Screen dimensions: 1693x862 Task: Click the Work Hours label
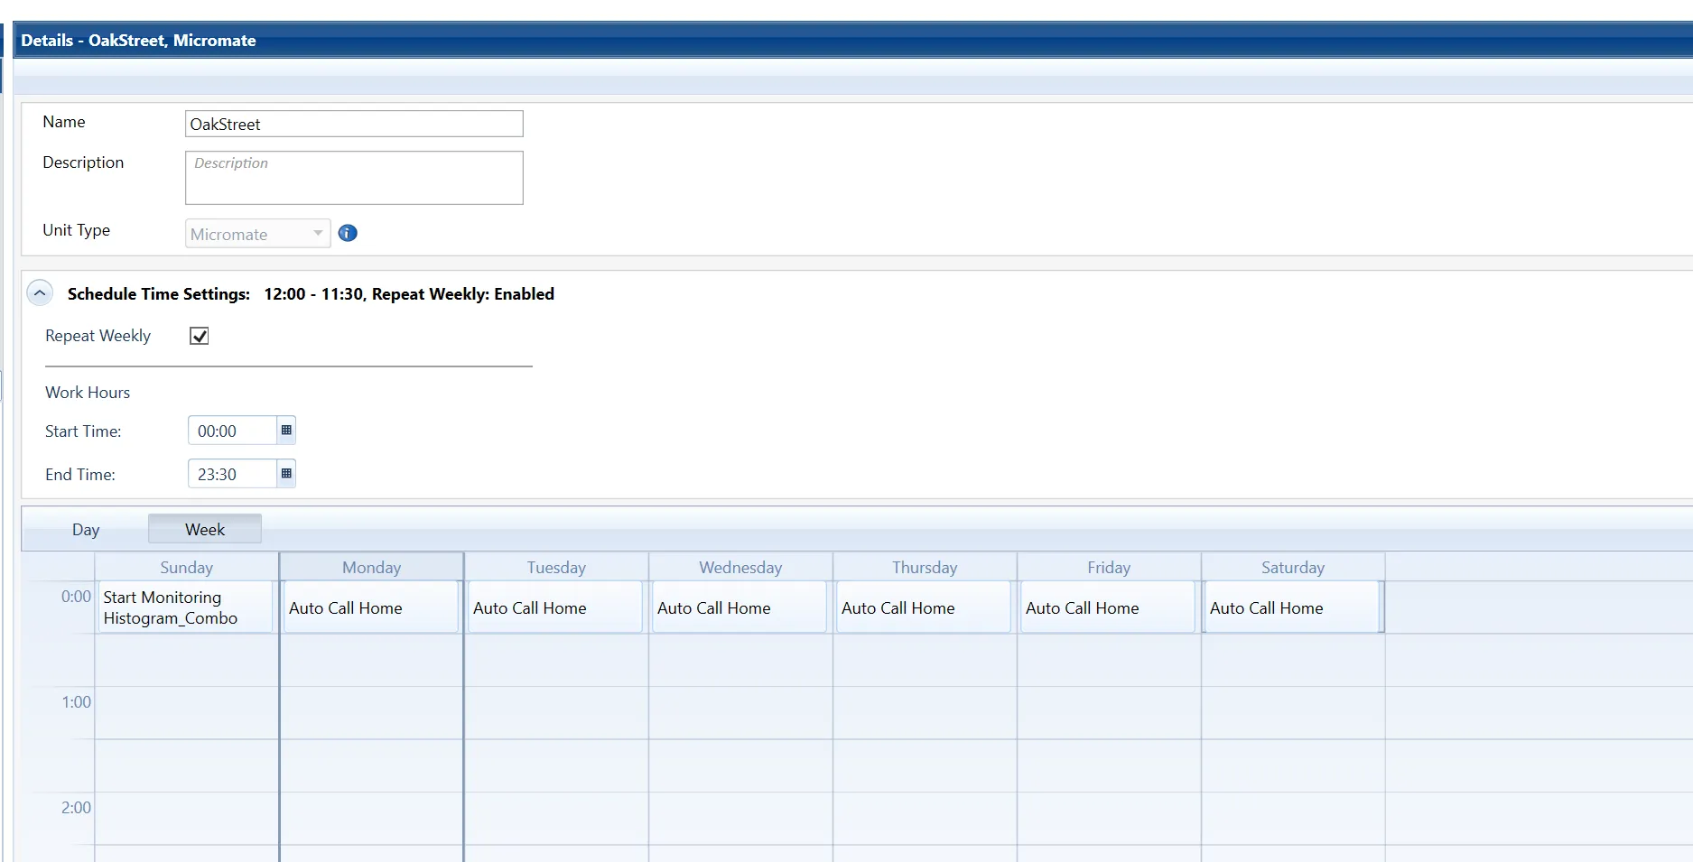pyautogui.click(x=88, y=393)
